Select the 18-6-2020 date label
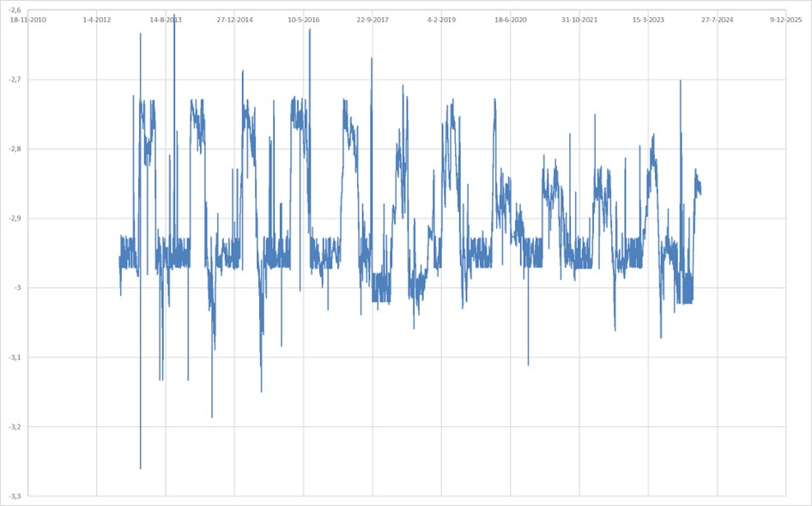The height and width of the screenshot is (506, 812). pos(510,19)
